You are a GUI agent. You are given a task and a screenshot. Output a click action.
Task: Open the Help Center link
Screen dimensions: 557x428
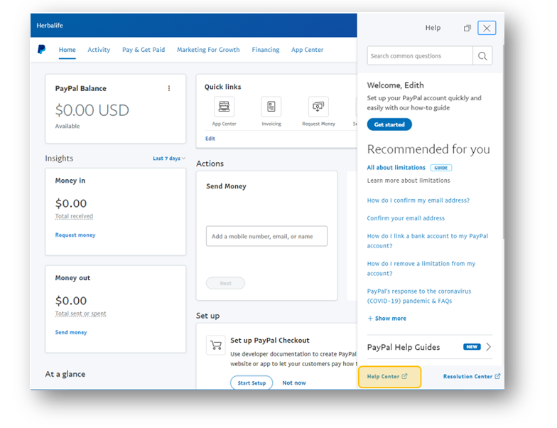(x=387, y=377)
